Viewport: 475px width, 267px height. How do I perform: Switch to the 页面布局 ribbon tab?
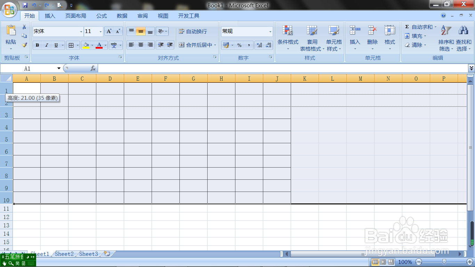coord(76,16)
